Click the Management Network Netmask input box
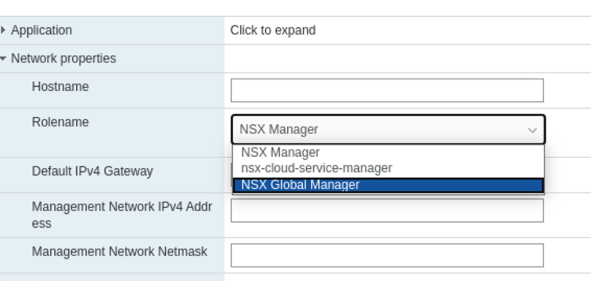Screen dimensions: 591x281 387,255
